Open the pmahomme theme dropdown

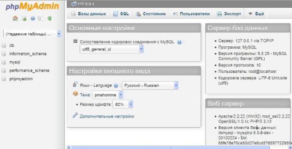point(108,95)
